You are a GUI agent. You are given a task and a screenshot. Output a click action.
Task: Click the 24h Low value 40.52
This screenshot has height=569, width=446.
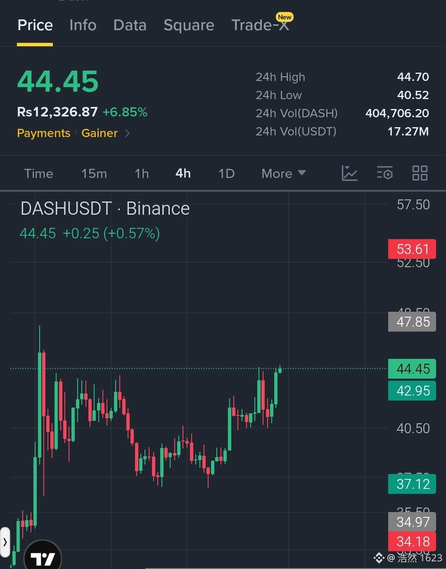[413, 95]
